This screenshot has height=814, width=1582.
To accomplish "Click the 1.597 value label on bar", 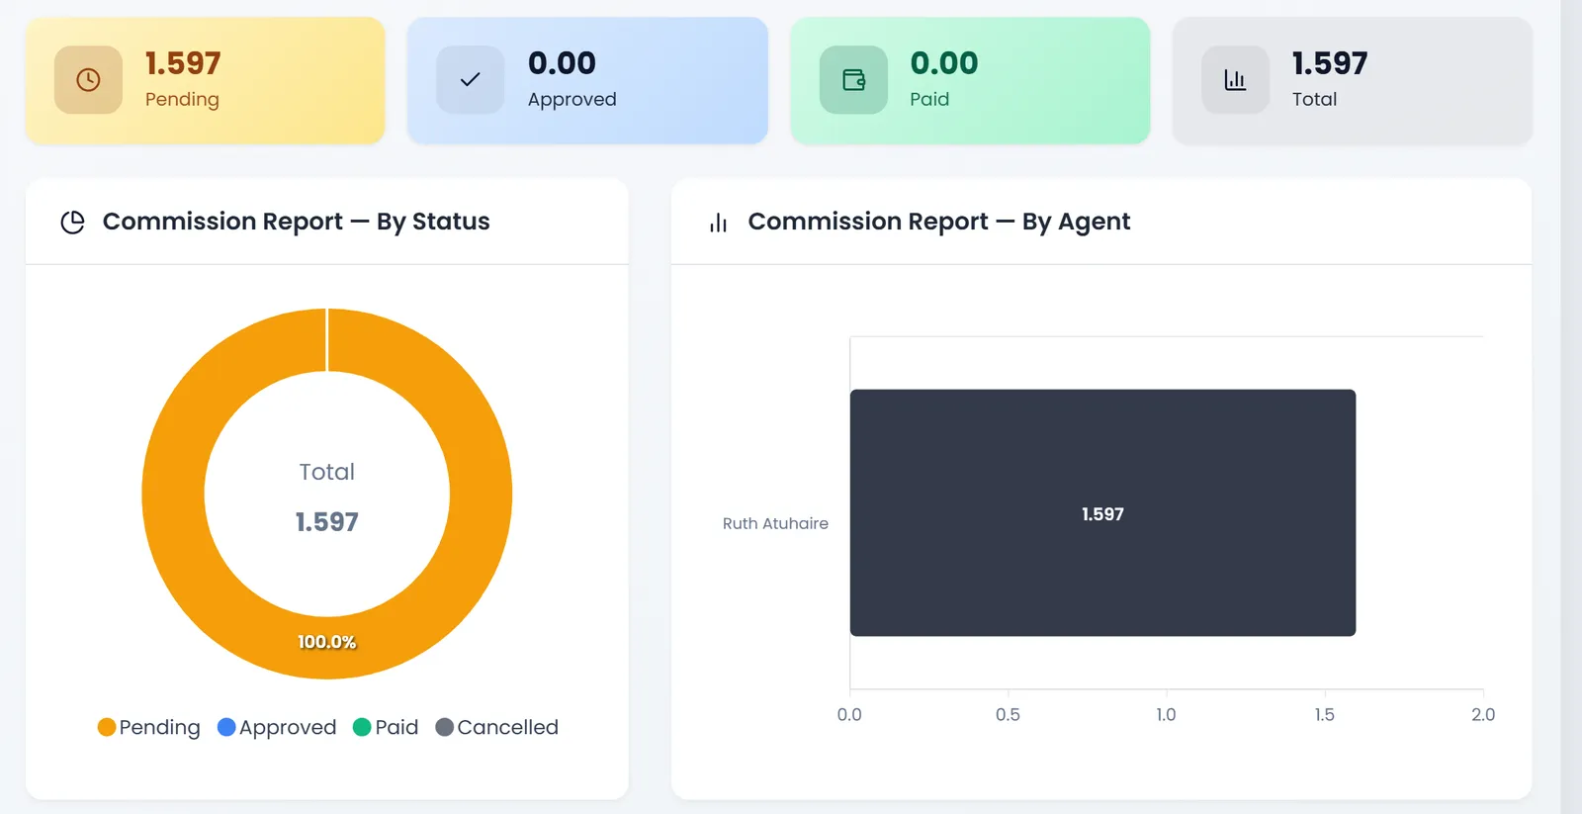I will (x=1102, y=514).
